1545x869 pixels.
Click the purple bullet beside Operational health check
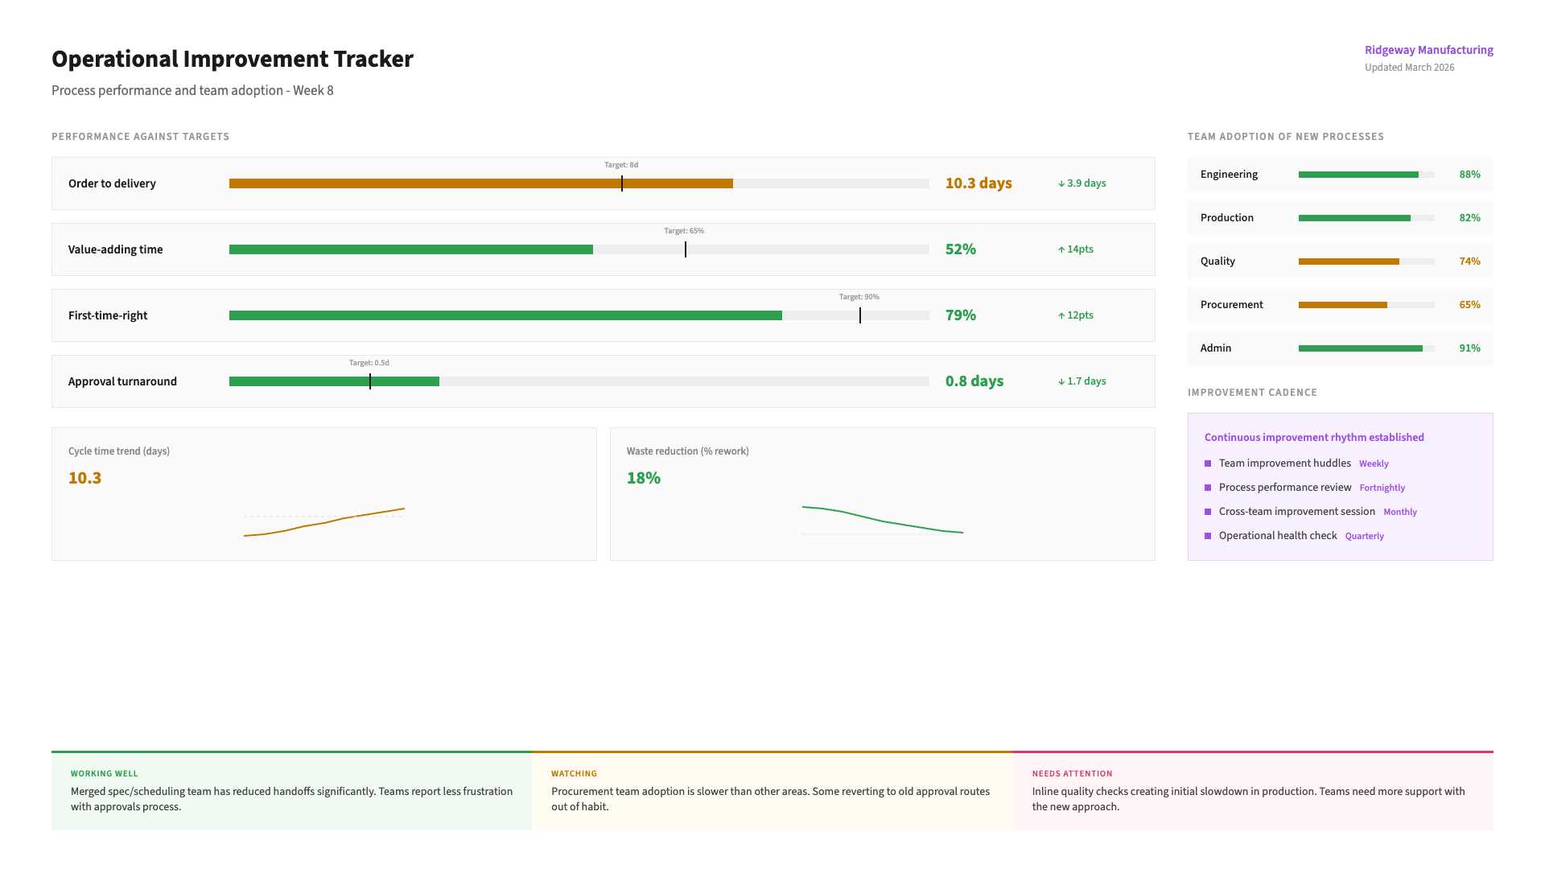(1208, 536)
